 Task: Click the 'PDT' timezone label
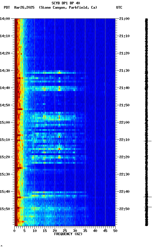[7, 7]
